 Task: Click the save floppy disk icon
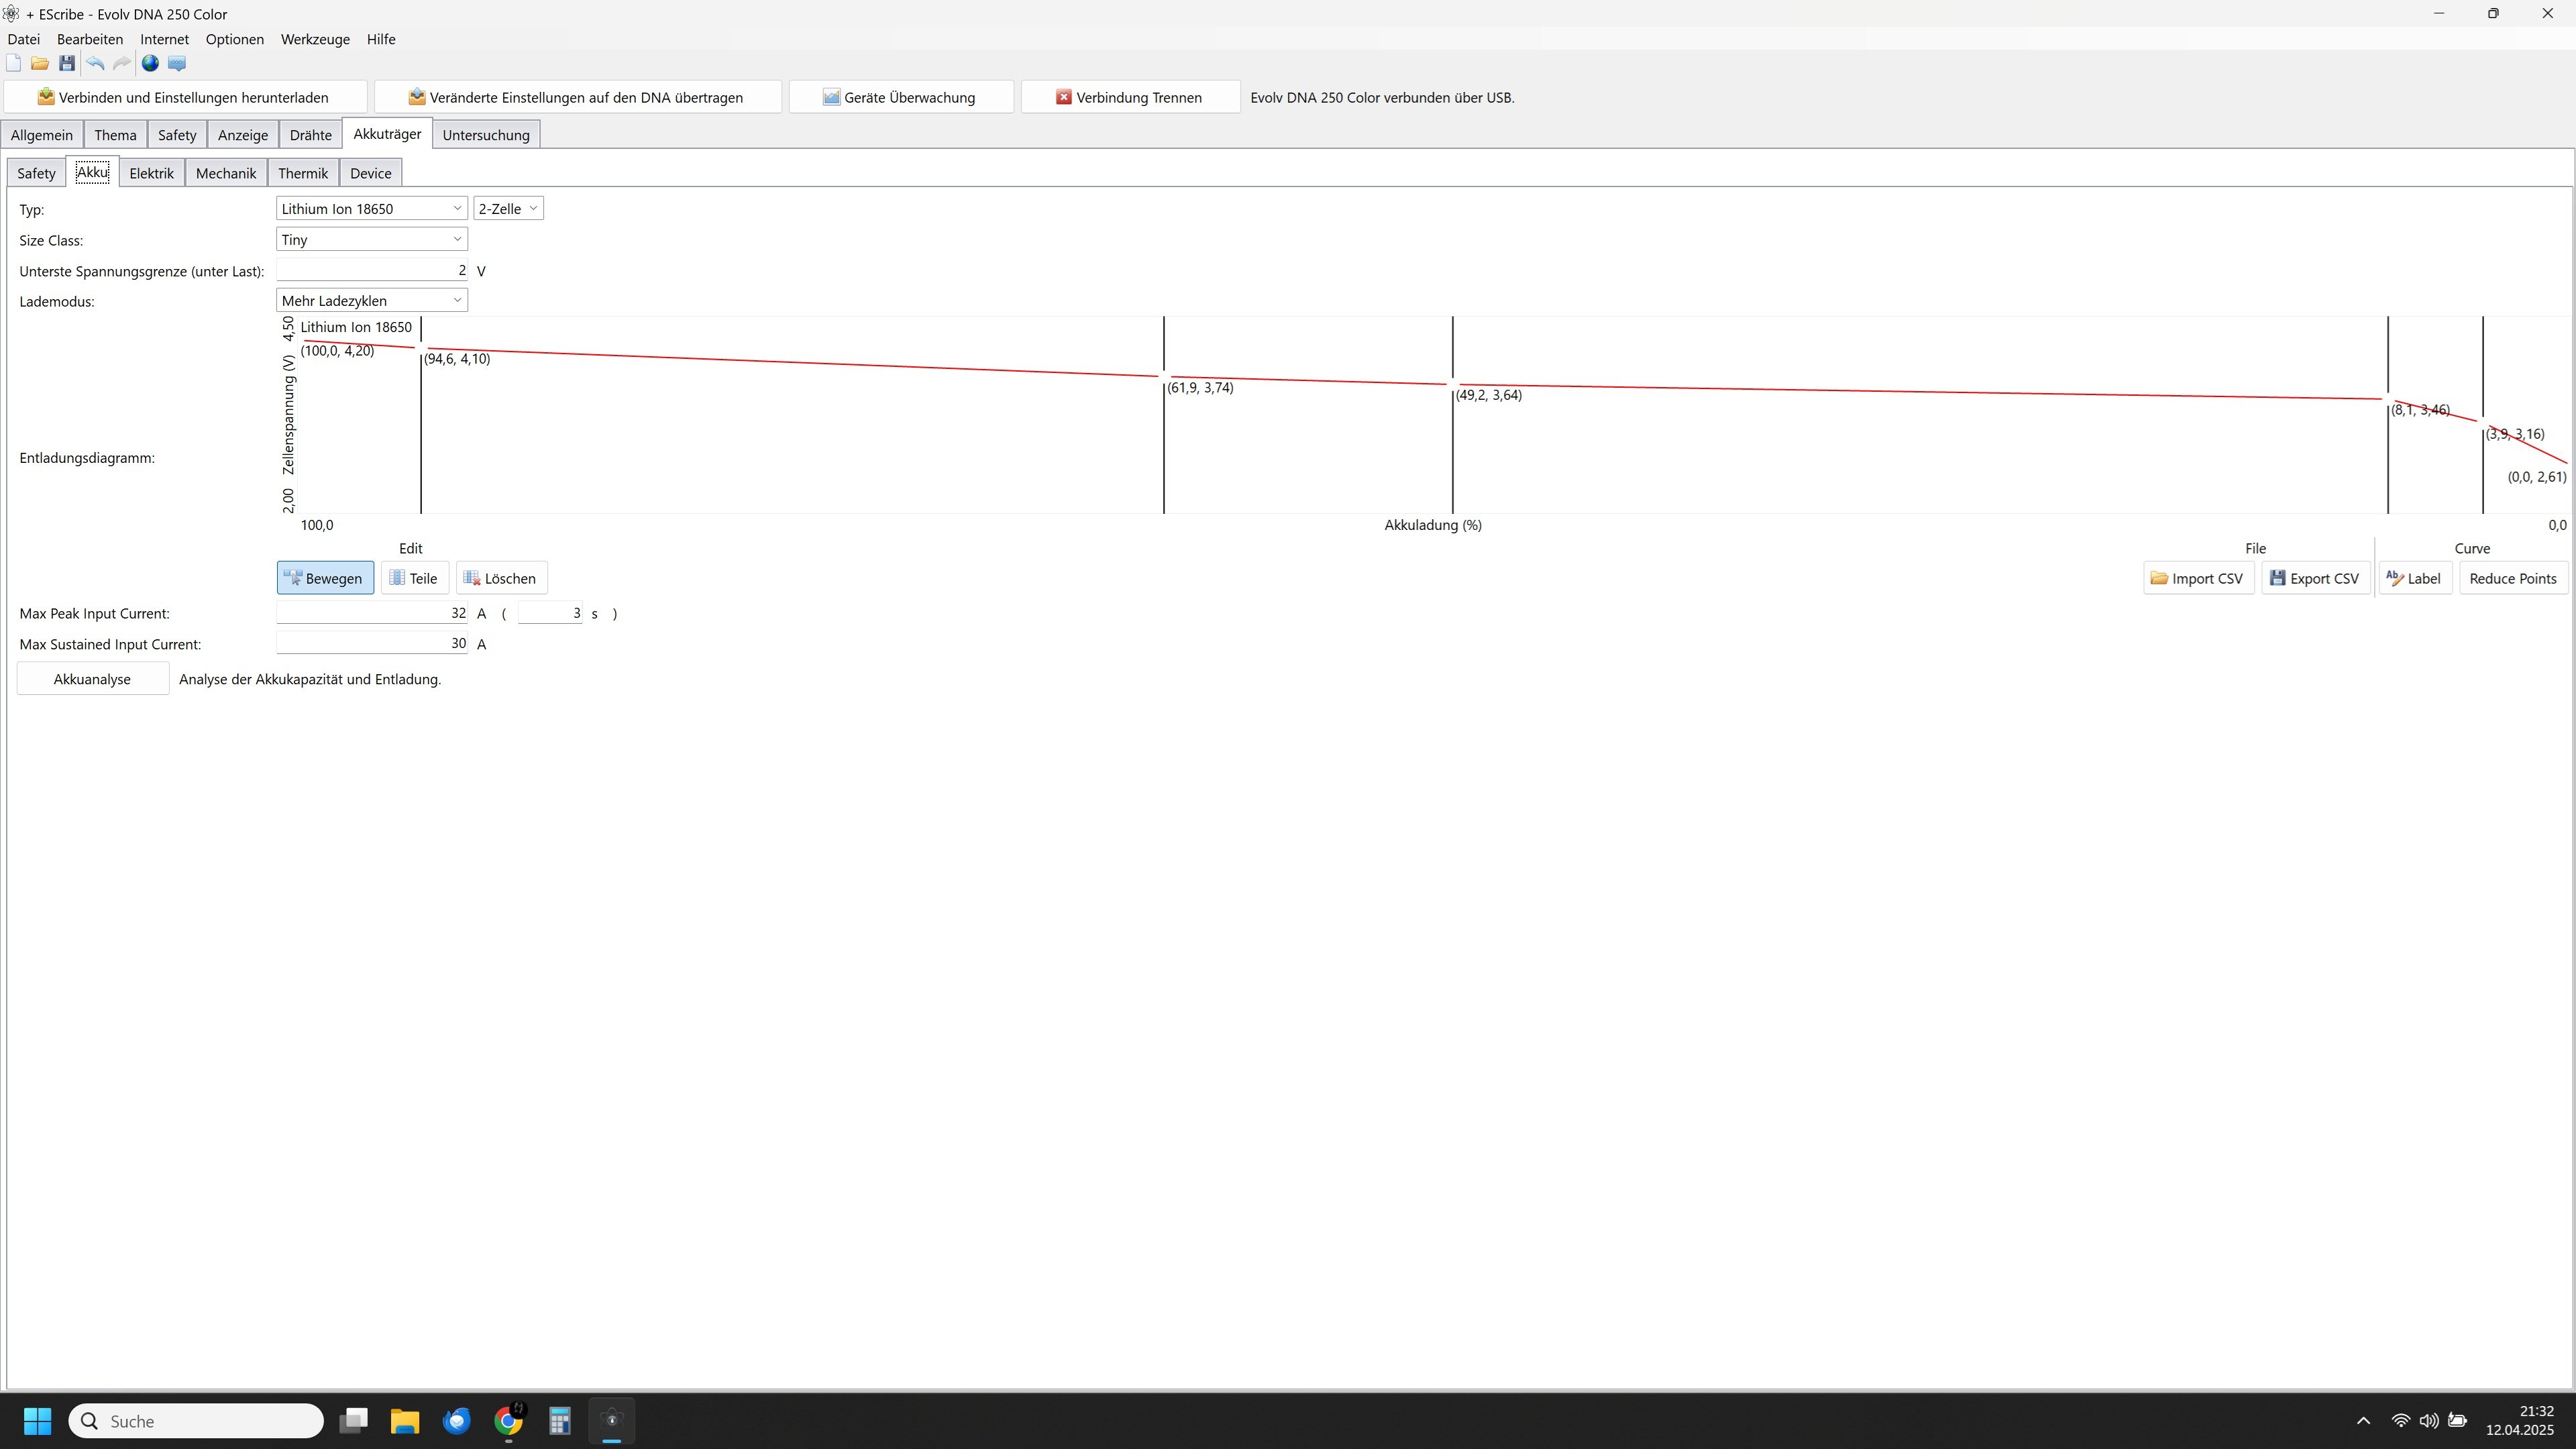click(x=67, y=64)
